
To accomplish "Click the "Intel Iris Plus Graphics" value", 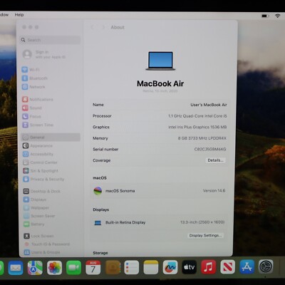I will click(x=197, y=127).
